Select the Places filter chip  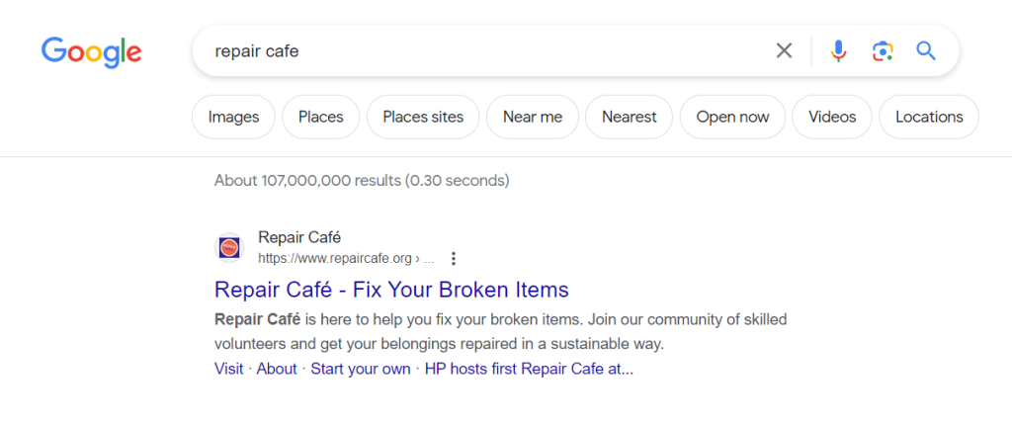coord(321,117)
